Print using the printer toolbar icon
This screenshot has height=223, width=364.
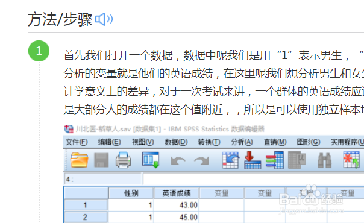(123, 160)
